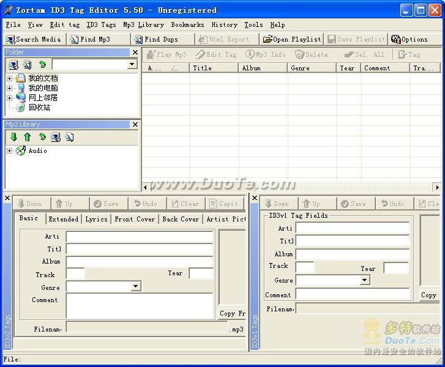Switch to the Lyrics tab

pos(96,219)
